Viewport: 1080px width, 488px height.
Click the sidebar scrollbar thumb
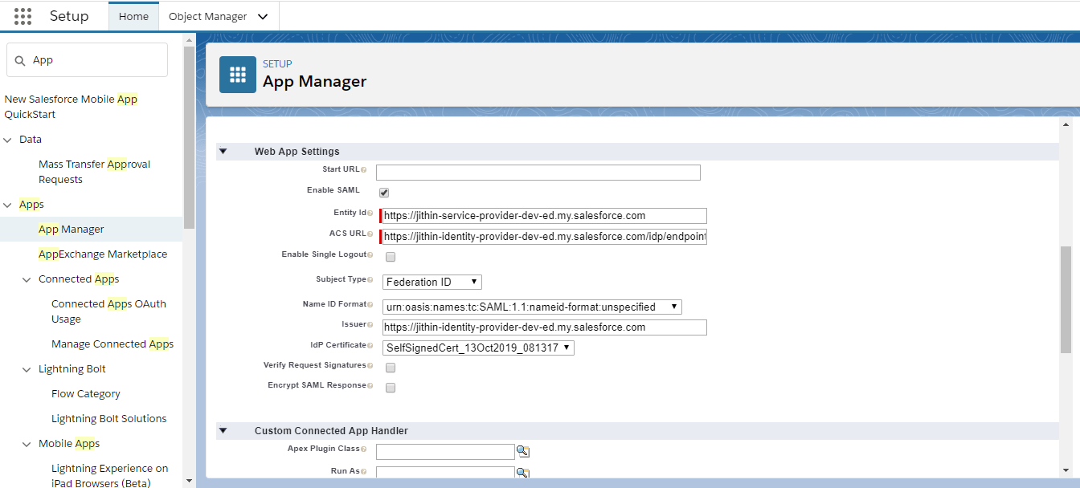[x=189, y=136]
